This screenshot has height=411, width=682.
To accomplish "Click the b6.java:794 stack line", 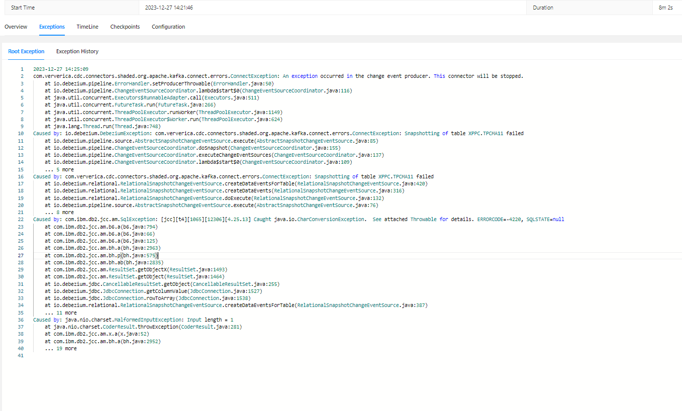I will coord(101,227).
